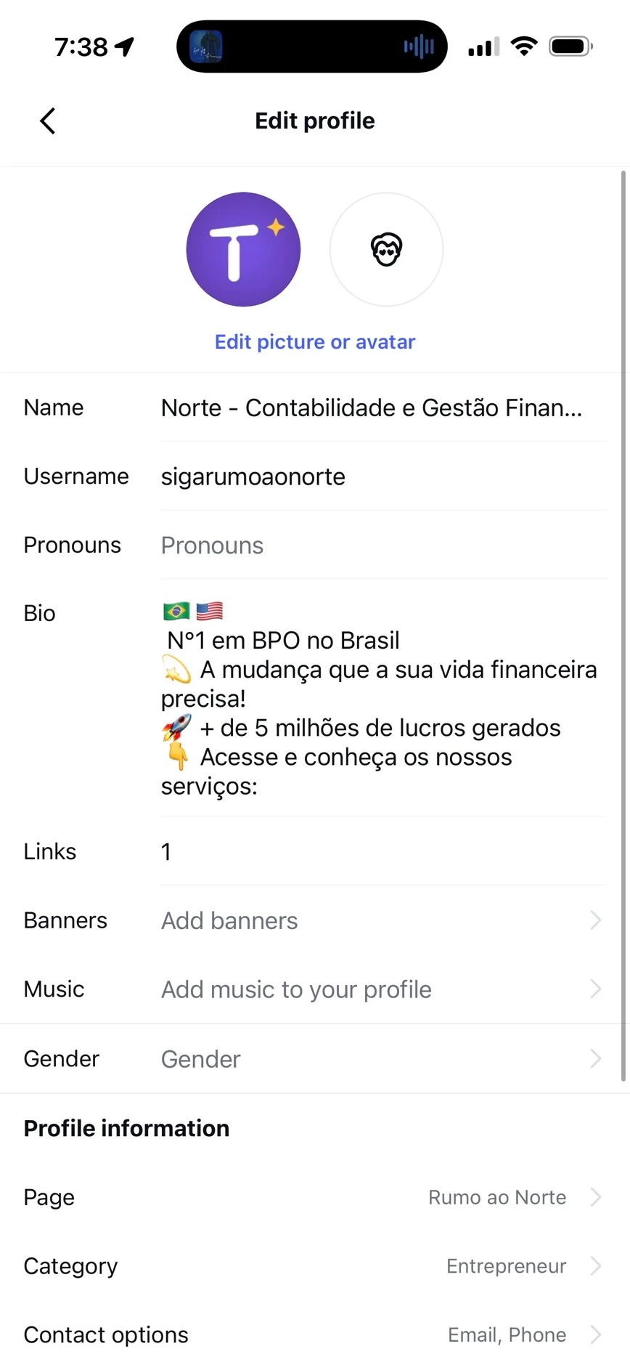The width and height of the screenshot is (630, 1370).
Task: Tap the now-playing album art in Dynamic Island
Action: point(206,47)
